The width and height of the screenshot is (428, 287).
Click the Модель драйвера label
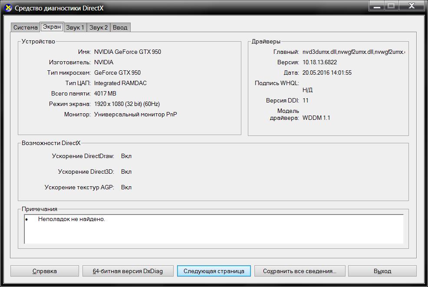tap(284, 115)
